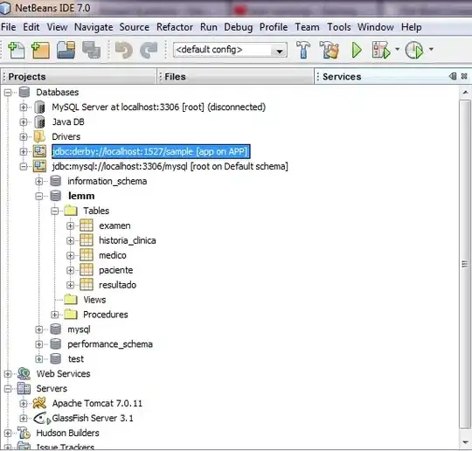The height and width of the screenshot is (451, 472).
Task: Select the Services tab
Action: click(x=342, y=76)
